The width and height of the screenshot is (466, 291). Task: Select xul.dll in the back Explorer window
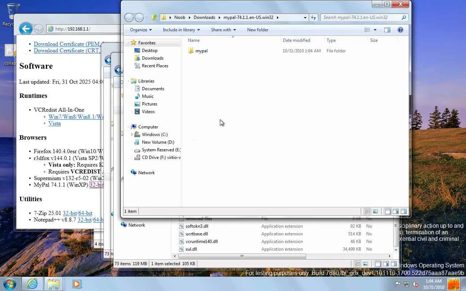pyautogui.click(x=191, y=249)
